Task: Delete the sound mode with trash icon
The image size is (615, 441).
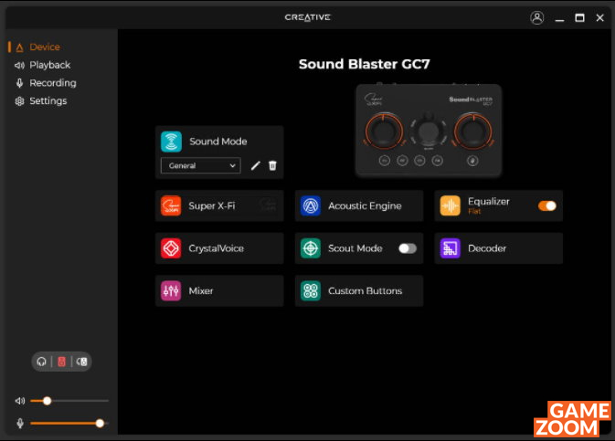Action: (272, 165)
